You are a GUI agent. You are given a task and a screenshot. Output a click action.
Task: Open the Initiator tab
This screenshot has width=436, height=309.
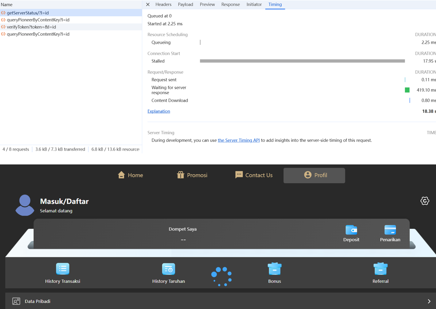pyautogui.click(x=254, y=4)
